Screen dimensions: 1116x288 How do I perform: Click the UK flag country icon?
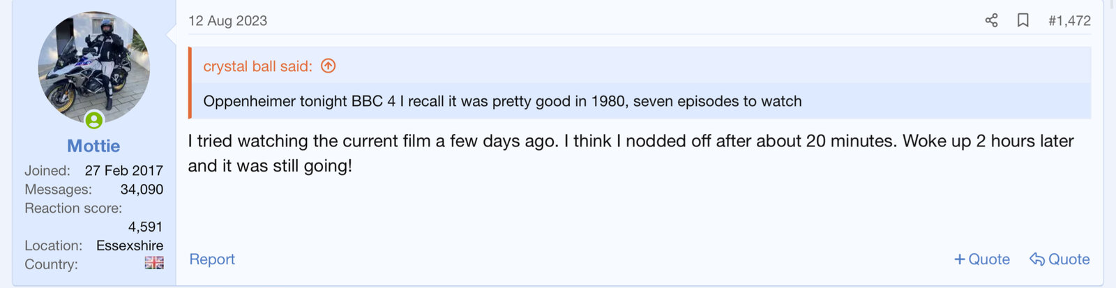(x=154, y=263)
